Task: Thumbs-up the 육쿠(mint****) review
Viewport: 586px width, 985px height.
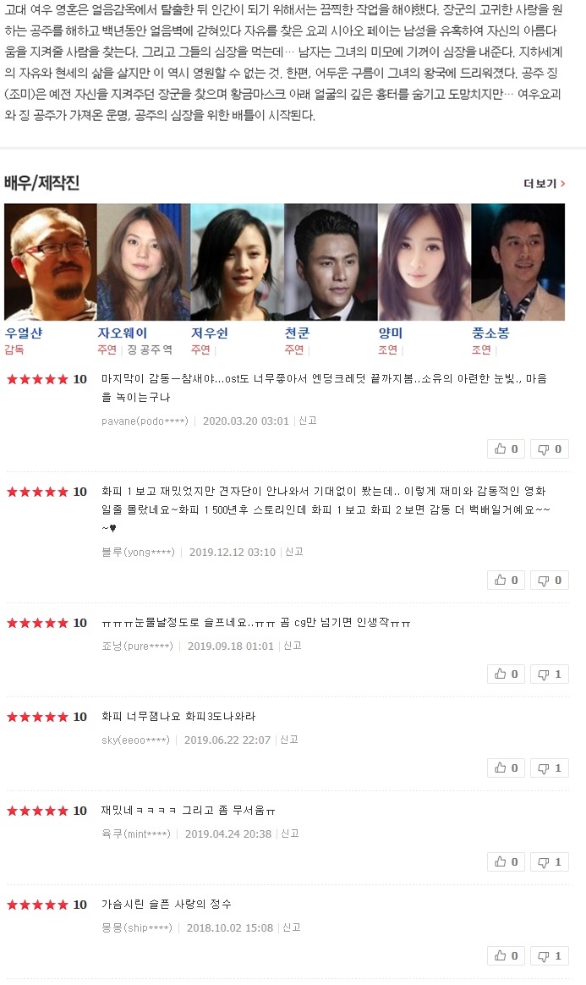Action: tap(506, 861)
